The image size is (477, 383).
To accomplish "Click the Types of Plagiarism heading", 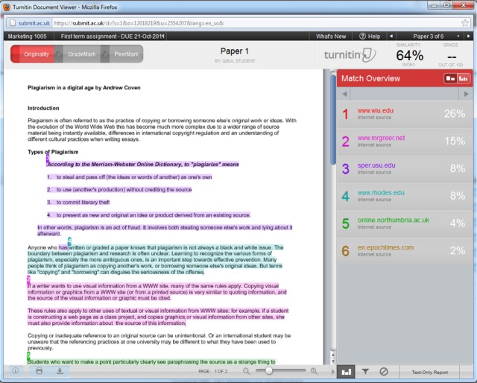I will (53, 152).
